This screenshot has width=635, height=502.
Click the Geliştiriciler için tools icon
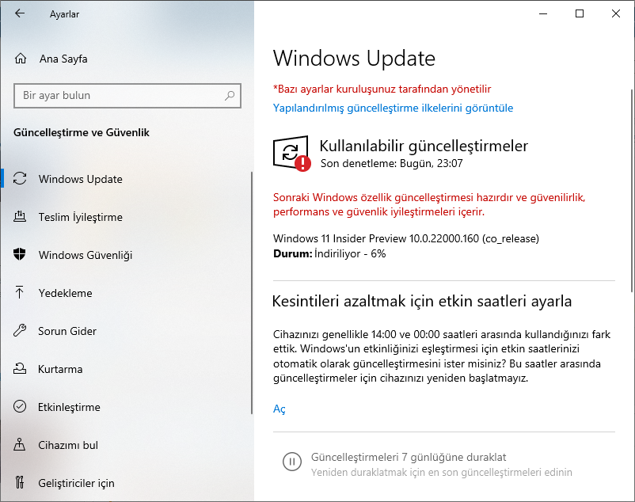(x=20, y=482)
